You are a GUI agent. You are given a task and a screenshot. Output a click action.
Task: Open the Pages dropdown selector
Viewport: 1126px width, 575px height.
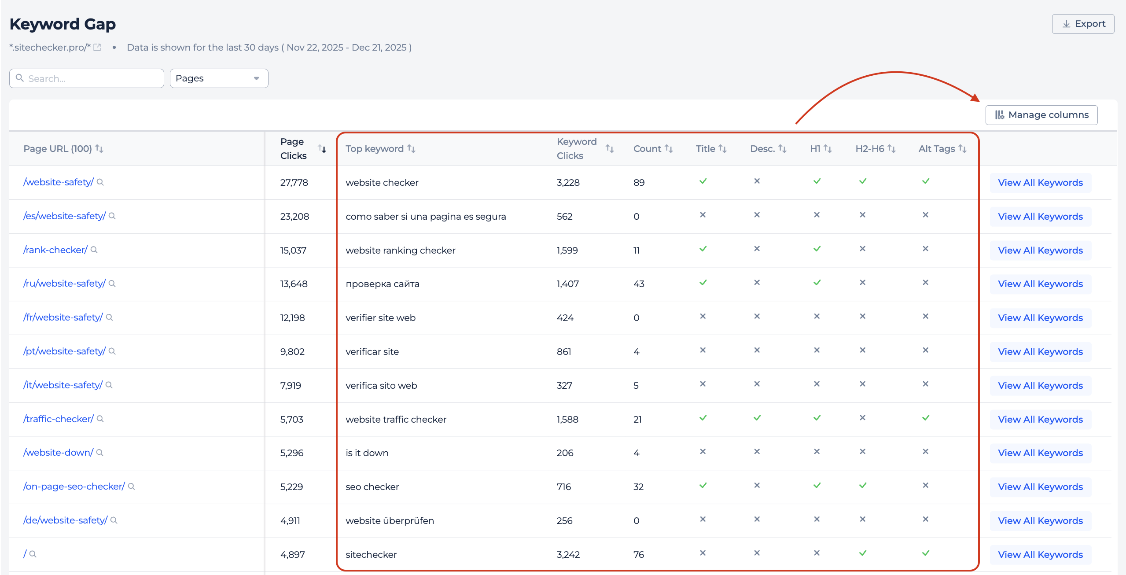coord(219,78)
